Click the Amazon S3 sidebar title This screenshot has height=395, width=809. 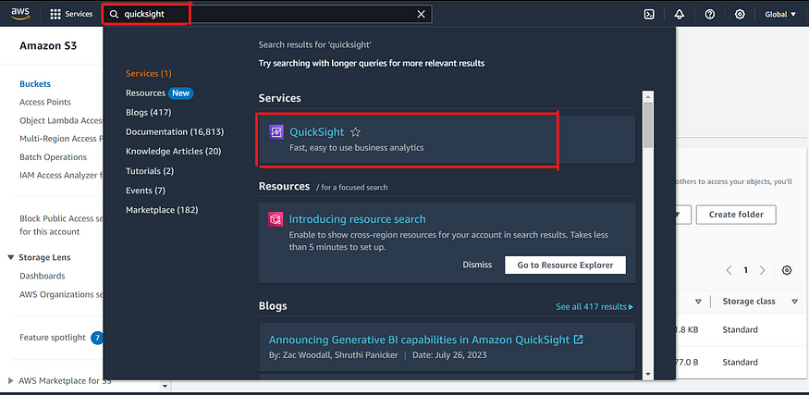pos(48,45)
